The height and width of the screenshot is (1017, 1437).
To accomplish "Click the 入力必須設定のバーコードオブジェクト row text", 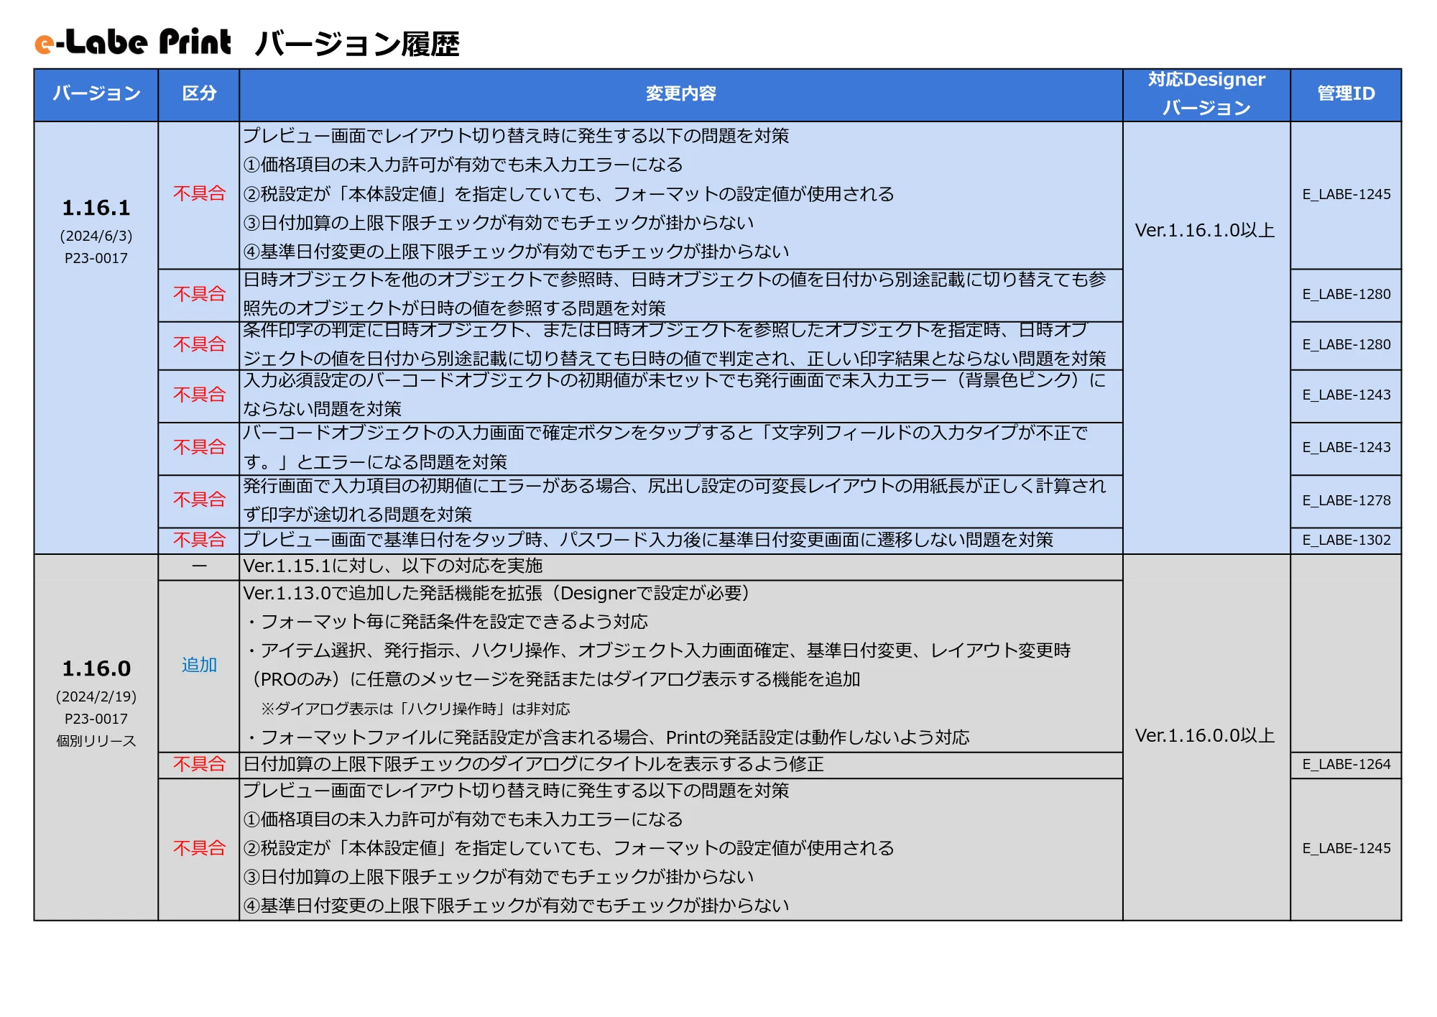I will pos(674,395).
